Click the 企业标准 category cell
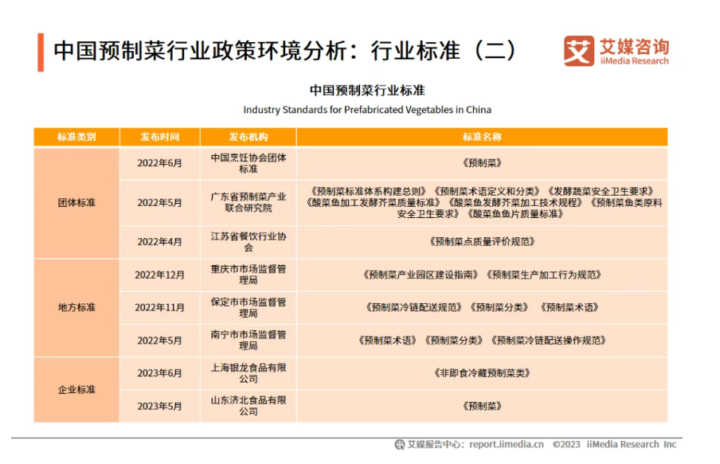The width and height of the screenshot is (720, 464). point(76,389)
